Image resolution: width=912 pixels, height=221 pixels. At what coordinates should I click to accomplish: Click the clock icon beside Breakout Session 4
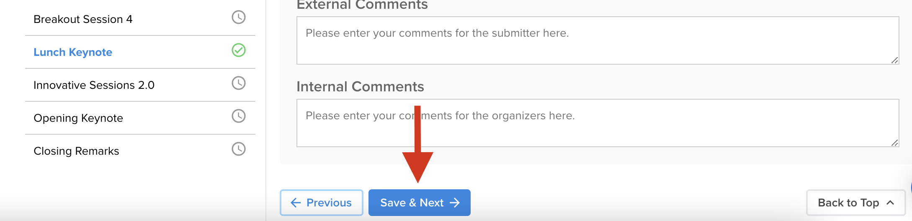click(x=239, y=18)
